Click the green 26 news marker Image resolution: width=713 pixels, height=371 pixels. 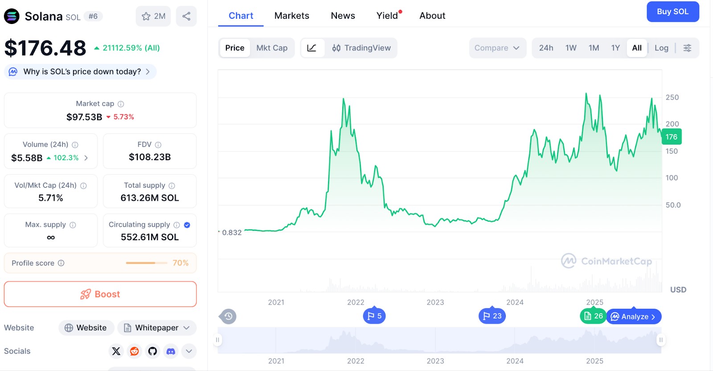click(593, 316)
